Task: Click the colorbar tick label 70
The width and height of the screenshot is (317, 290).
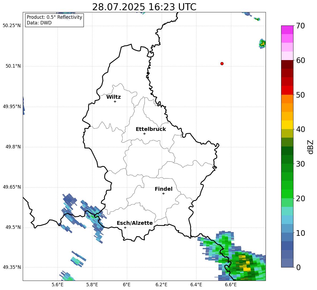Action: (300, 26)
